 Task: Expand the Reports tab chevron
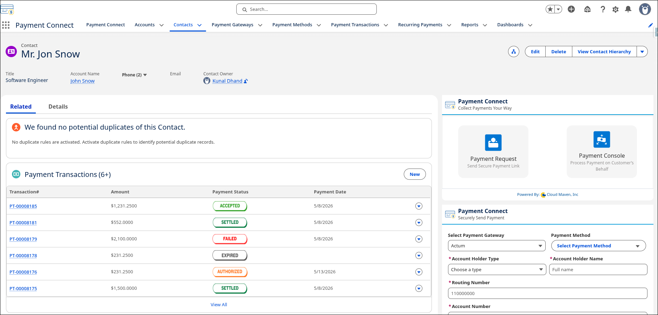[x=485, y=25]
